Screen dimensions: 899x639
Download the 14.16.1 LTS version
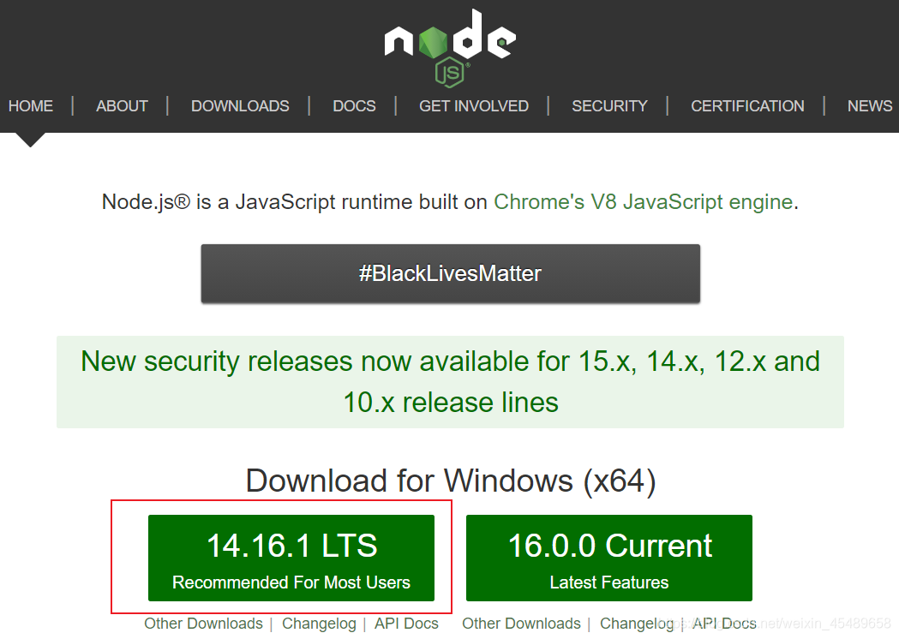pyautogui.click(x=291, y=558)
